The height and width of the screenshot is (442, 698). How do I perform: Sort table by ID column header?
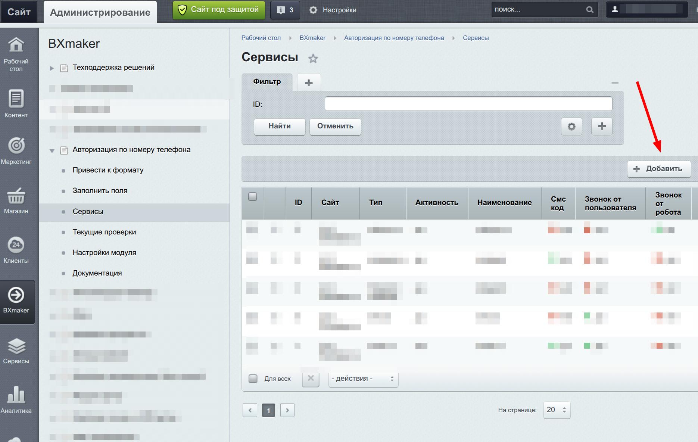tap(299, 203)
